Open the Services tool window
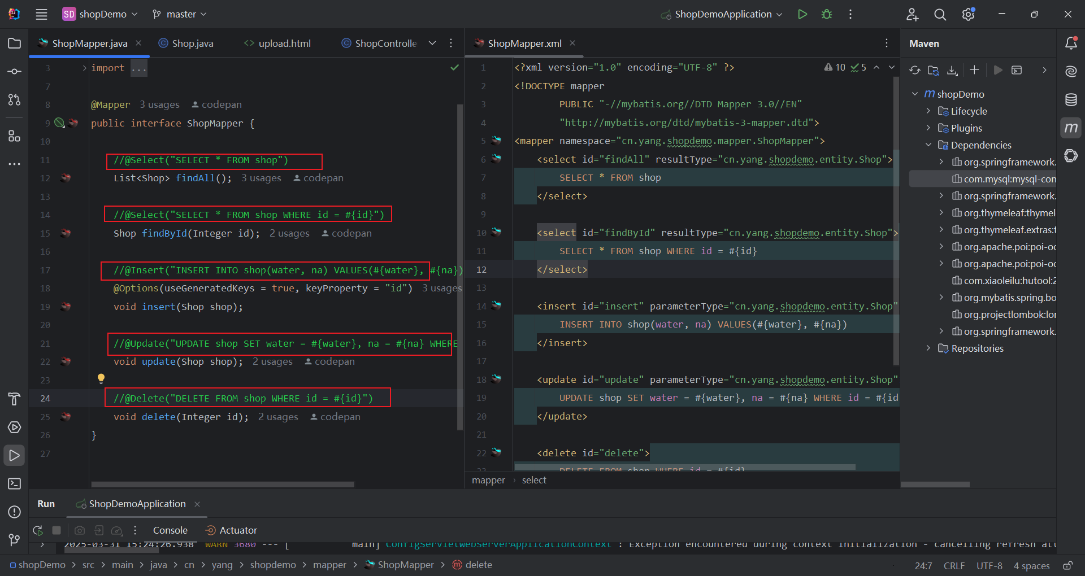This screenshot has height=576, width=1085. (15, 427)
